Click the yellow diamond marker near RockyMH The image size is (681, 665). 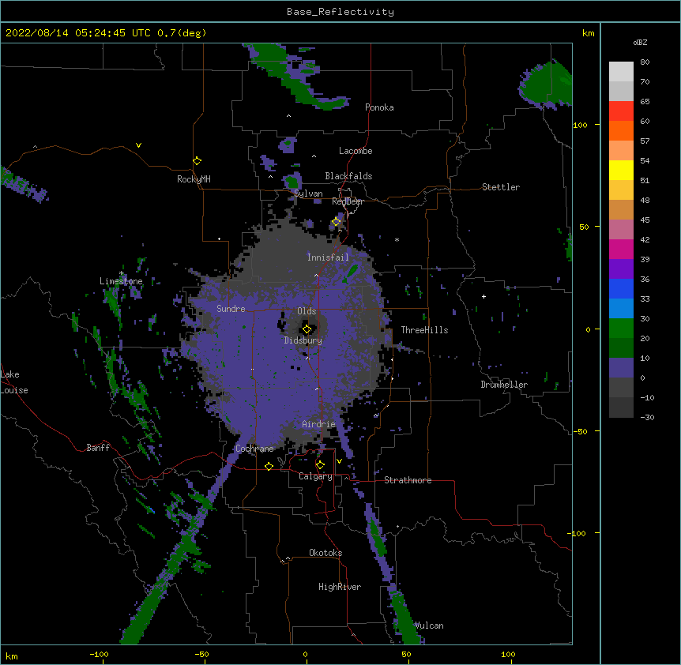tap(197, 161)
